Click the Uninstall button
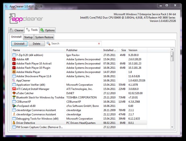Viewport: 186px width, 141px height. pos(19,44)
